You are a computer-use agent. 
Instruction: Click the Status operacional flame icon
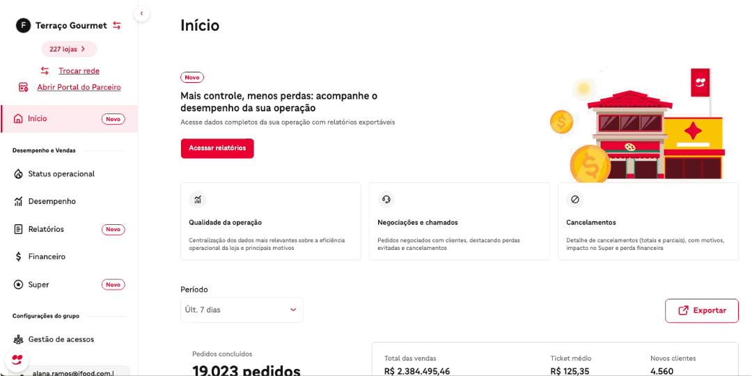pyautogui.click(x=19, y=174)
